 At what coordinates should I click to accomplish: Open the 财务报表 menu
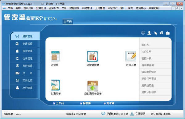(74, 8)
